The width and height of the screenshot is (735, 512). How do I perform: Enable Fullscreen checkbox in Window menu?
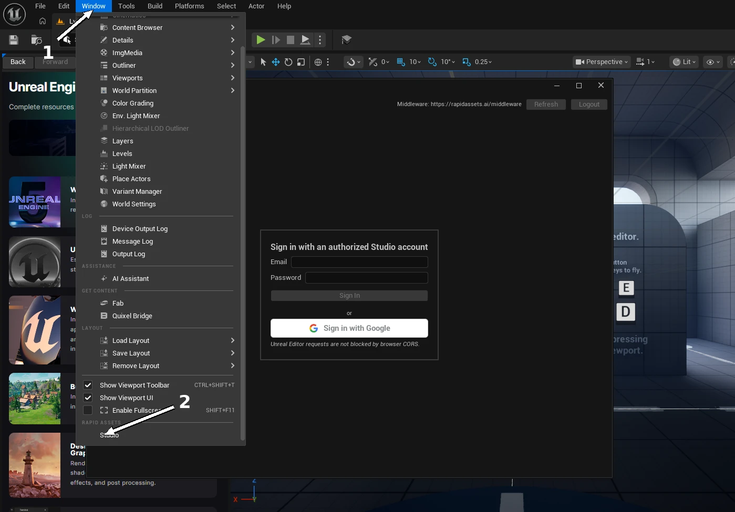(88, 410)
